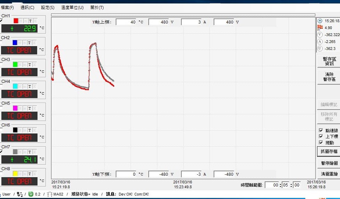Click the circled V voltage icon
The image size is (340, 199).
(x=320, y=34)
